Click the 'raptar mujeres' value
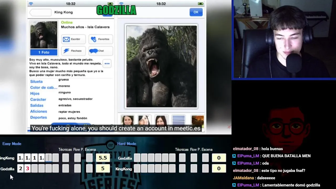Screen dimensions: 336x189 [69, 112]
